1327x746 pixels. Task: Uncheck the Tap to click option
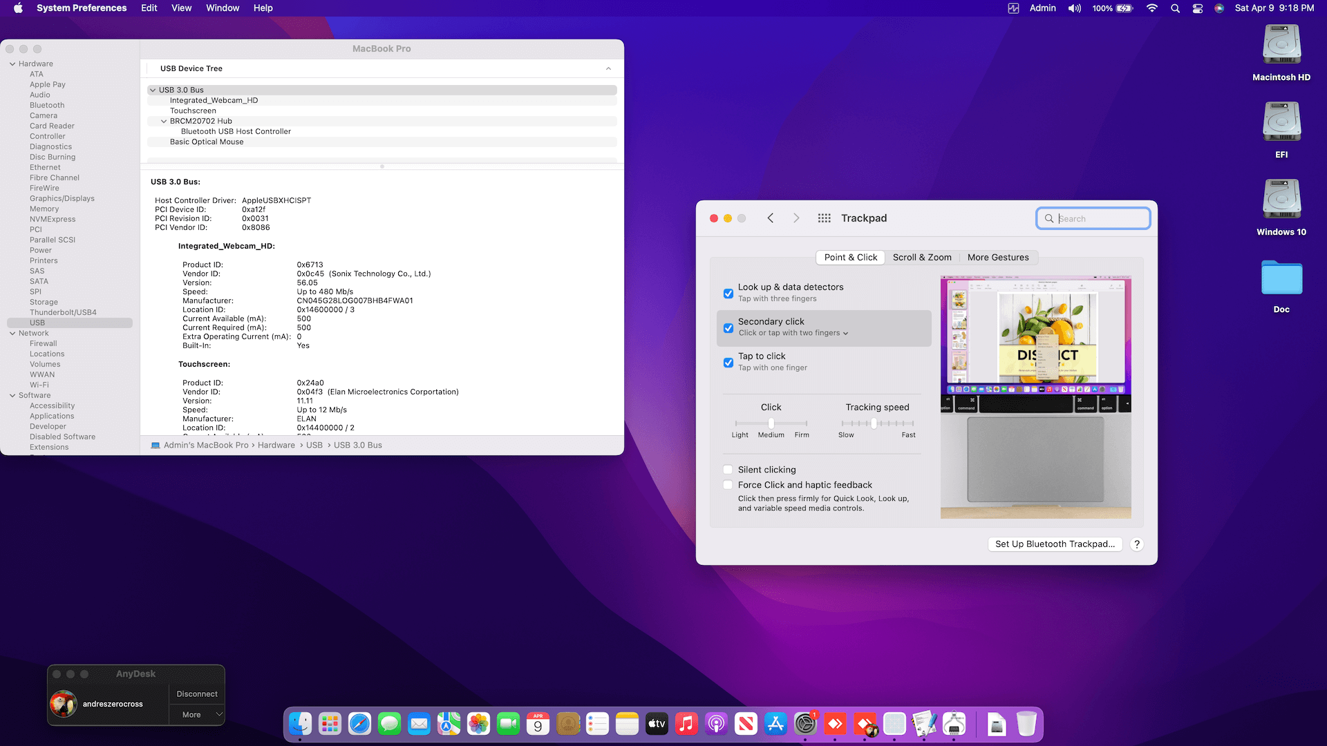click(x=728, y=363)
